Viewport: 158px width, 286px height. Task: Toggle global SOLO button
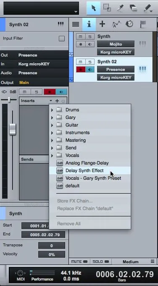100,262
